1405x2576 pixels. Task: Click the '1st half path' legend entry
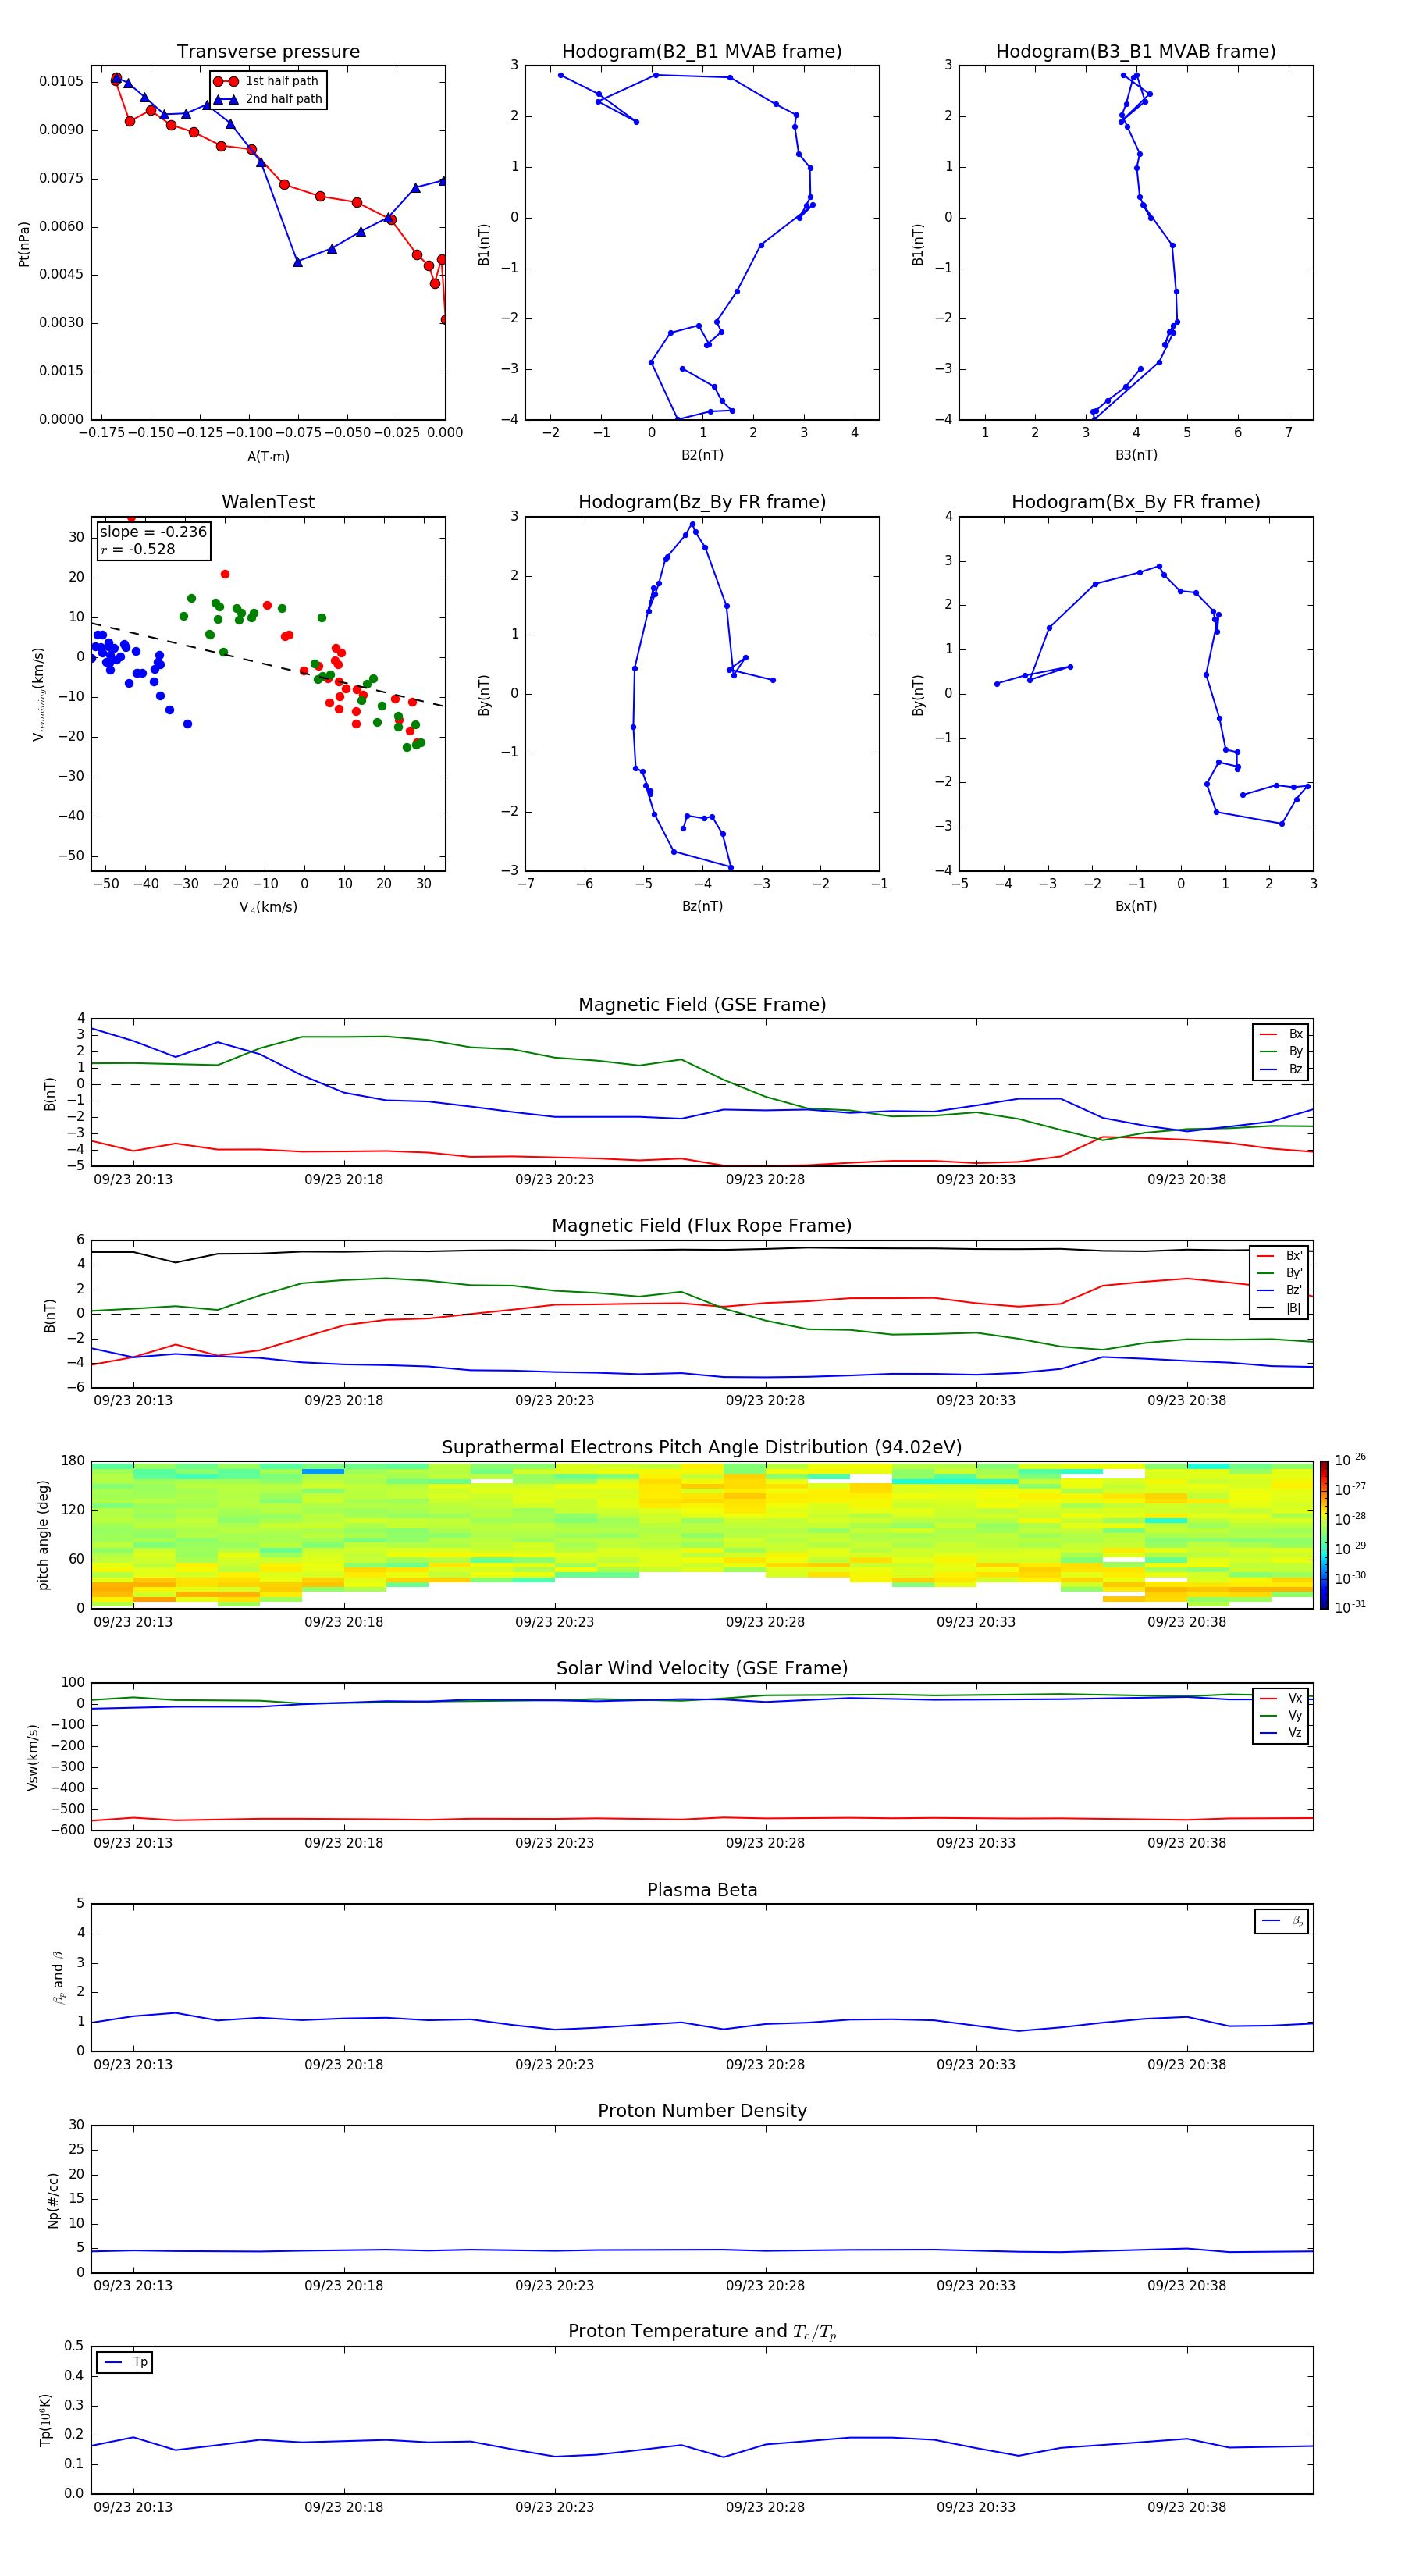coord(267,81)
